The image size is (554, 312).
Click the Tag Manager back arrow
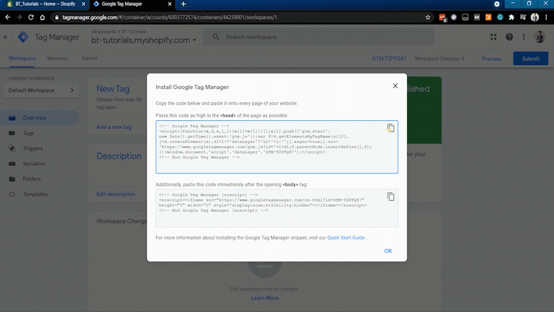pyautogui.click(x=6, y=37)
